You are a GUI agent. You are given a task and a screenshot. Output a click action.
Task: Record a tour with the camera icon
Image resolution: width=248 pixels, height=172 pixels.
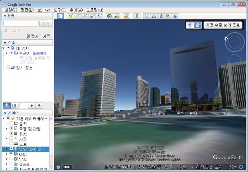99,16
